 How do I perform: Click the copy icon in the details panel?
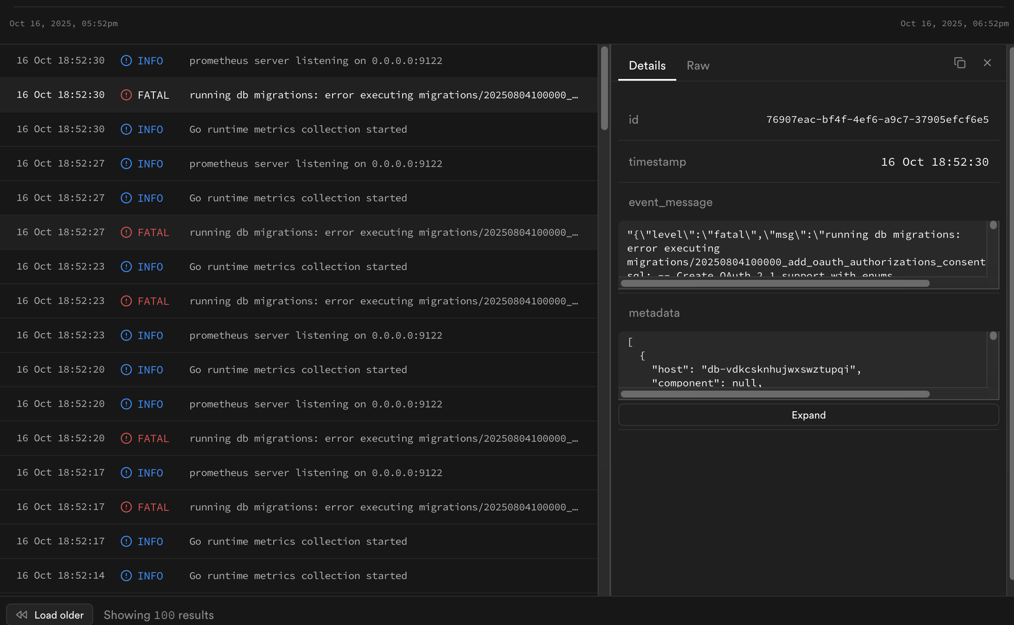tap(959, 63)
